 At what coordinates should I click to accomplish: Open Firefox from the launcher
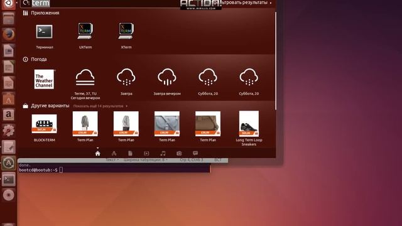tap(8, 35)
